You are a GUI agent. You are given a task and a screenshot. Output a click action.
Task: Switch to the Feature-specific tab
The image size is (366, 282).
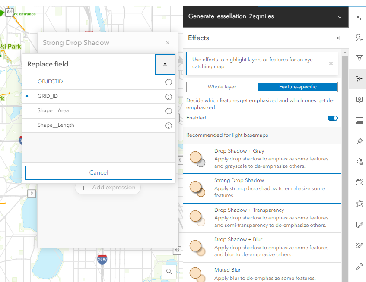(x=297, y=87)
